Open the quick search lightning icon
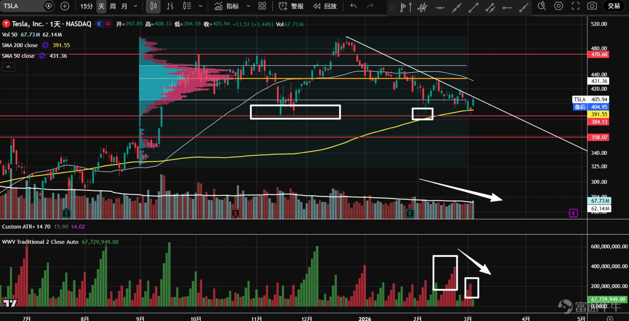This screenshot has width=629, height=321. click(542, 6)
